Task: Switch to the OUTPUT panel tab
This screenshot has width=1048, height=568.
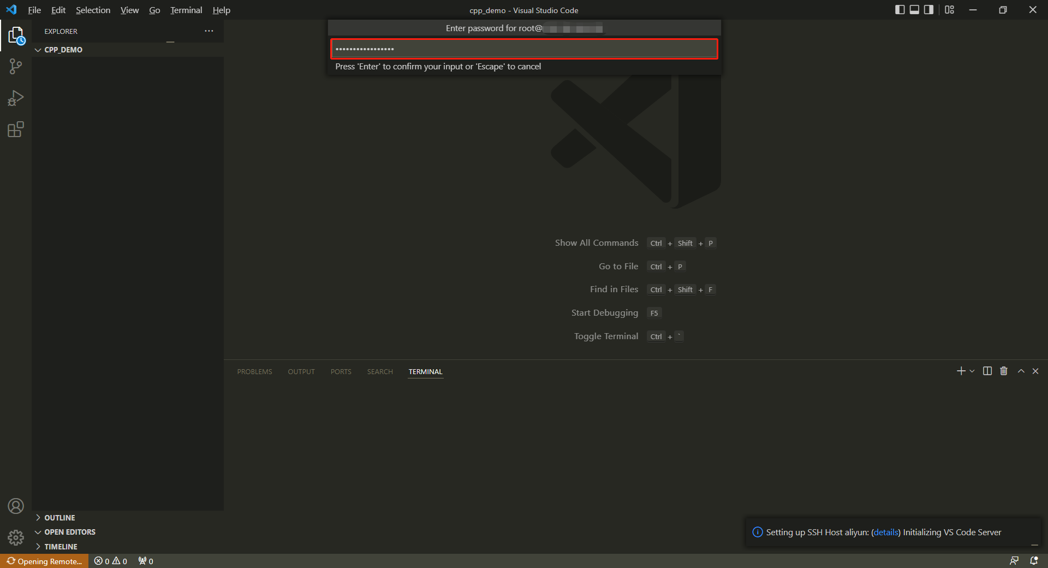Action: click(301, 372)
